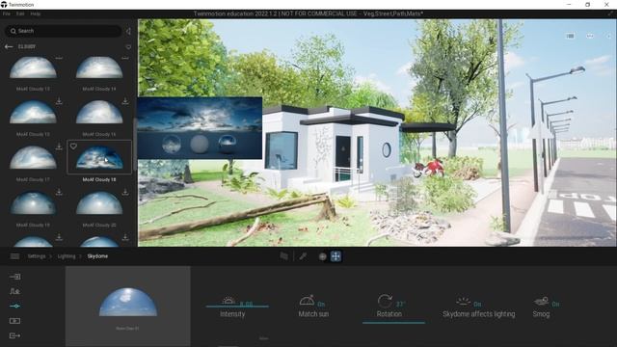617x347 pixels.
Task: Open the Import dock icon
Action: click(15, 277)
